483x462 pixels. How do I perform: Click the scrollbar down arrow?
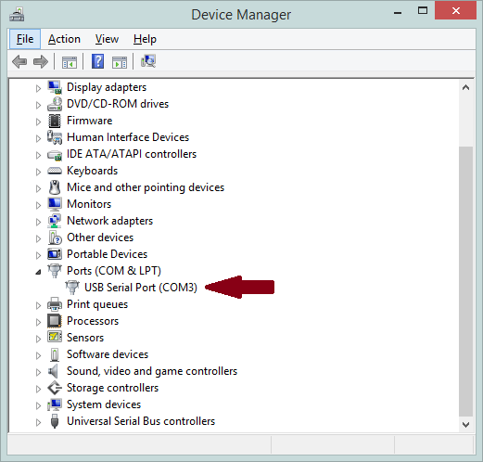[x=466, y=425]
